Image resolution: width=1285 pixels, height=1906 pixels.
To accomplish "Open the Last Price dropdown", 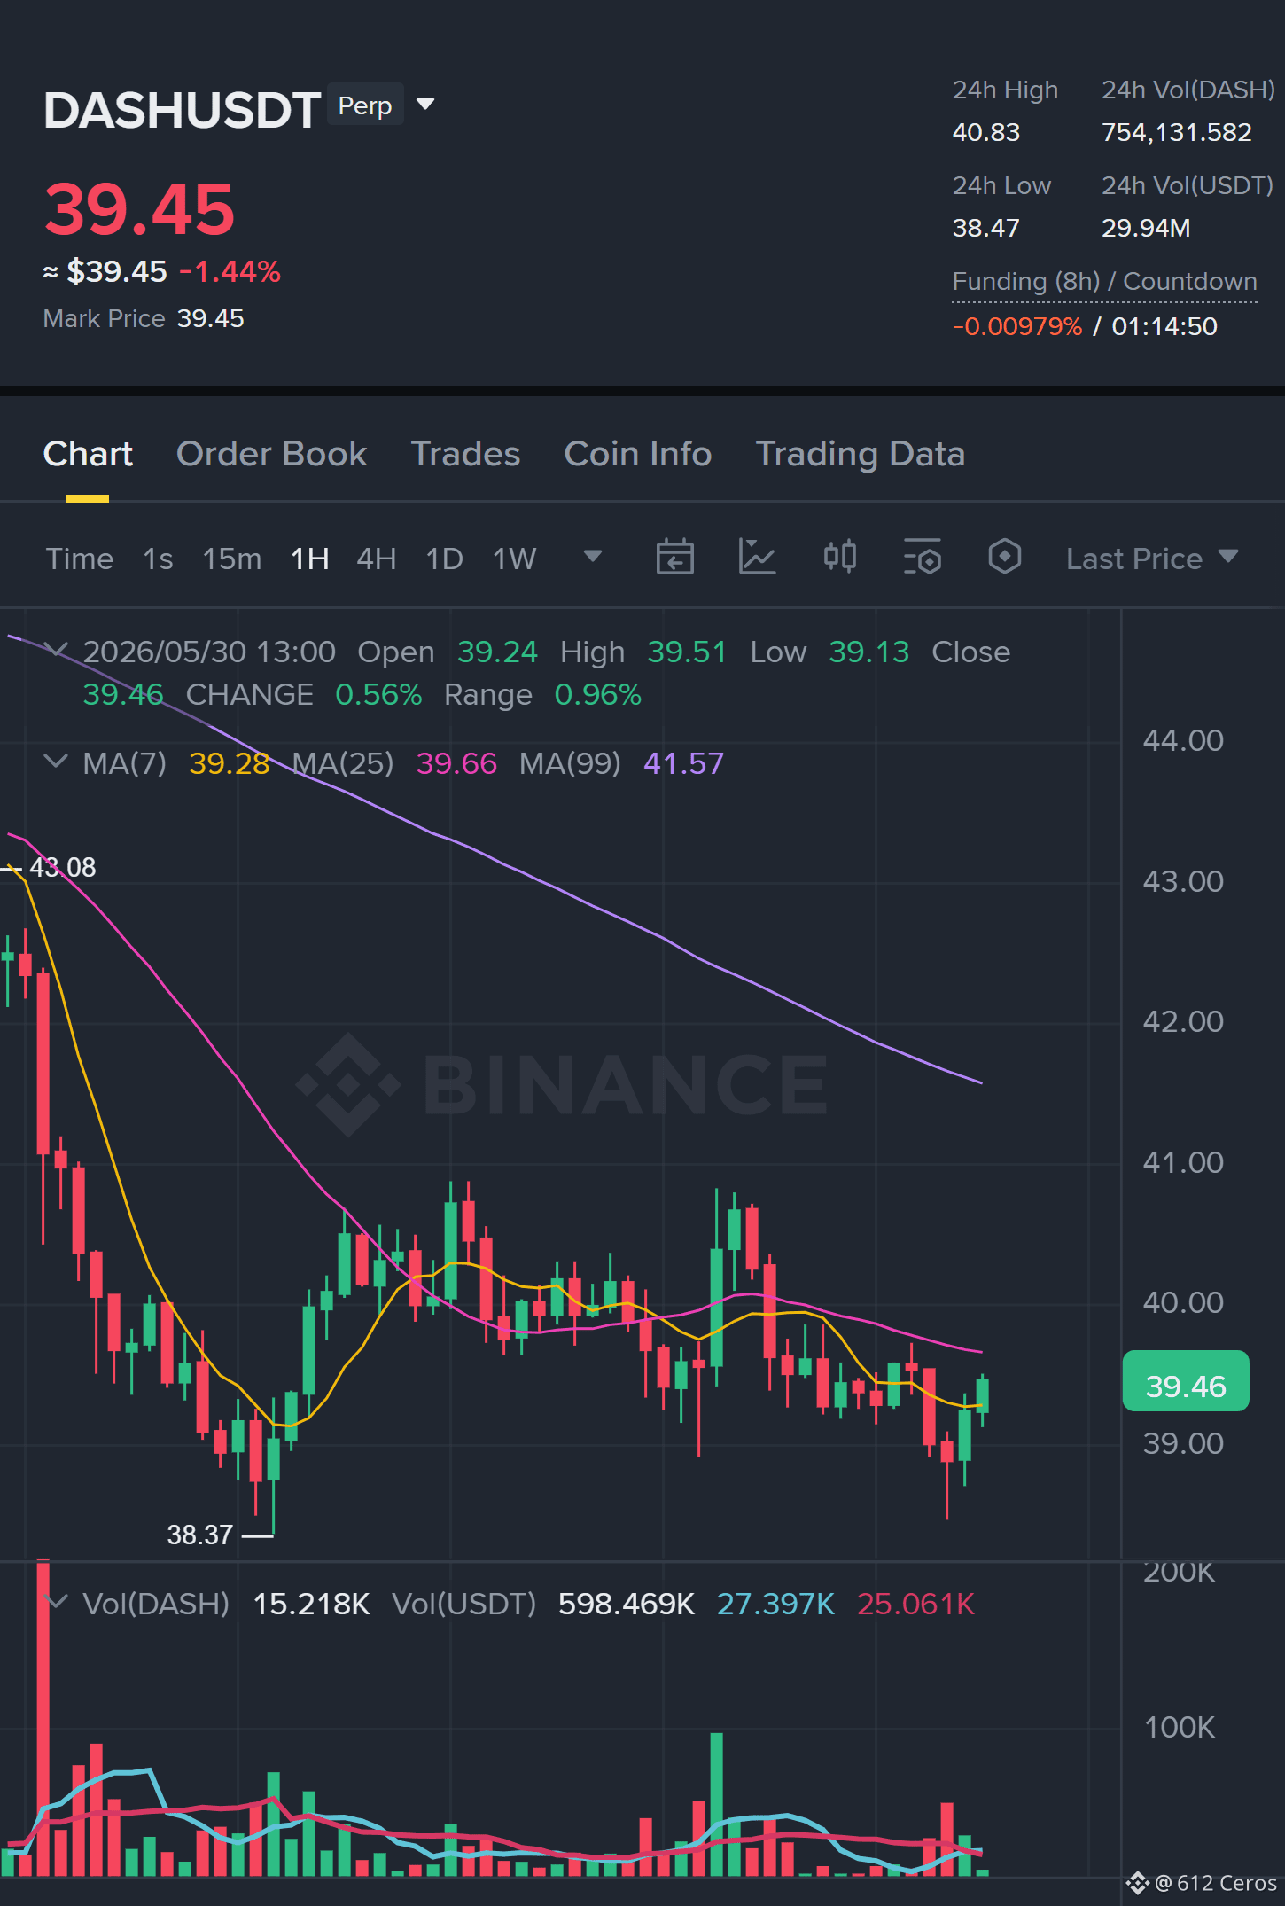I will pos(1152,559).
